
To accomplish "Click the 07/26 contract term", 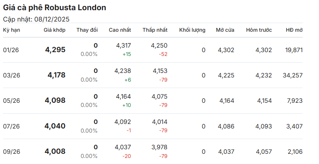I will point(12,126).
